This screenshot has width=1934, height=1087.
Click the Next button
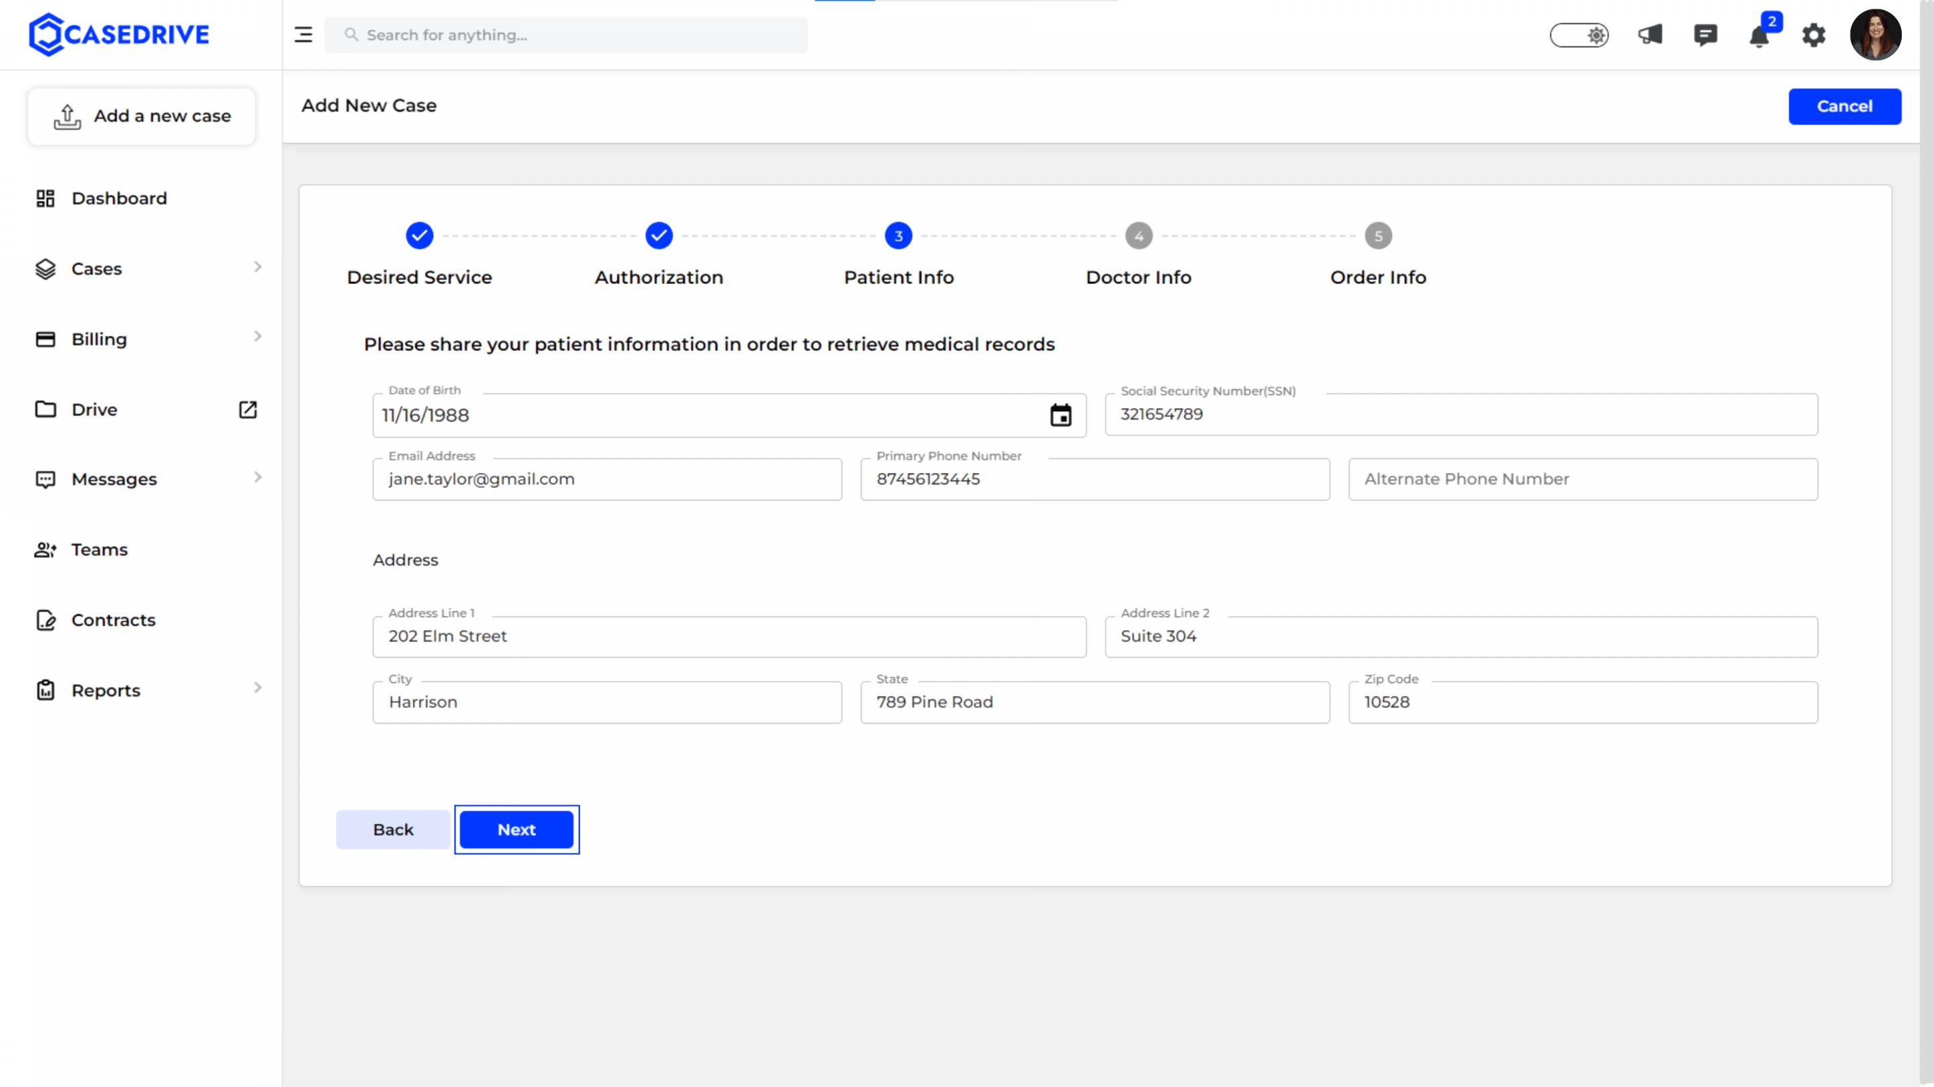pos(516,830)
